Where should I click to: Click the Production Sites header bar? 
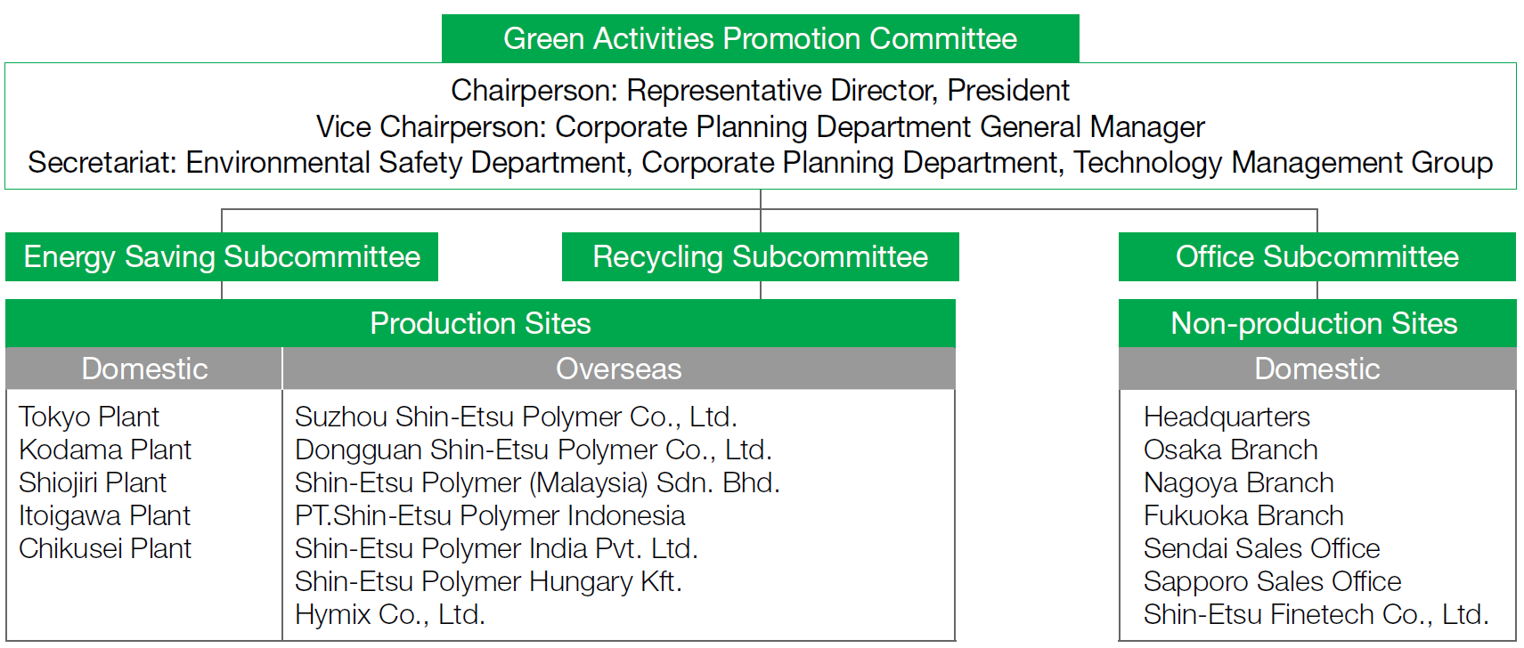480,323
